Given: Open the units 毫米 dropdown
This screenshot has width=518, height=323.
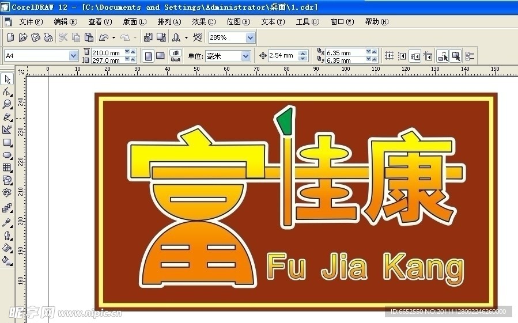Looking at the screenshot, I should [x=245, y=56].
